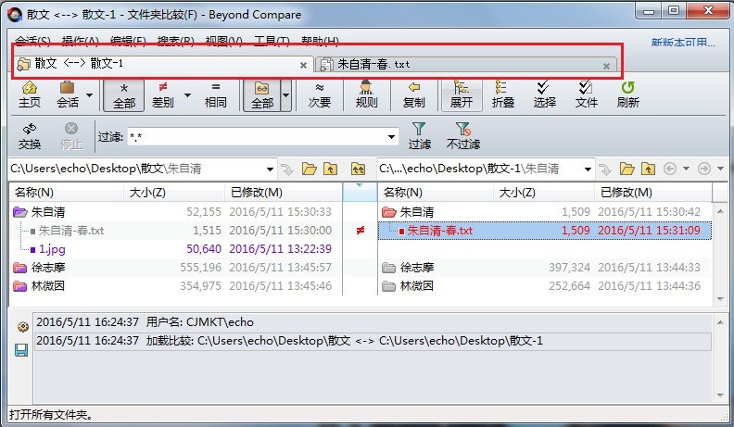
Task: Select 1.jpg in the left pane
Action: [52, 249]
